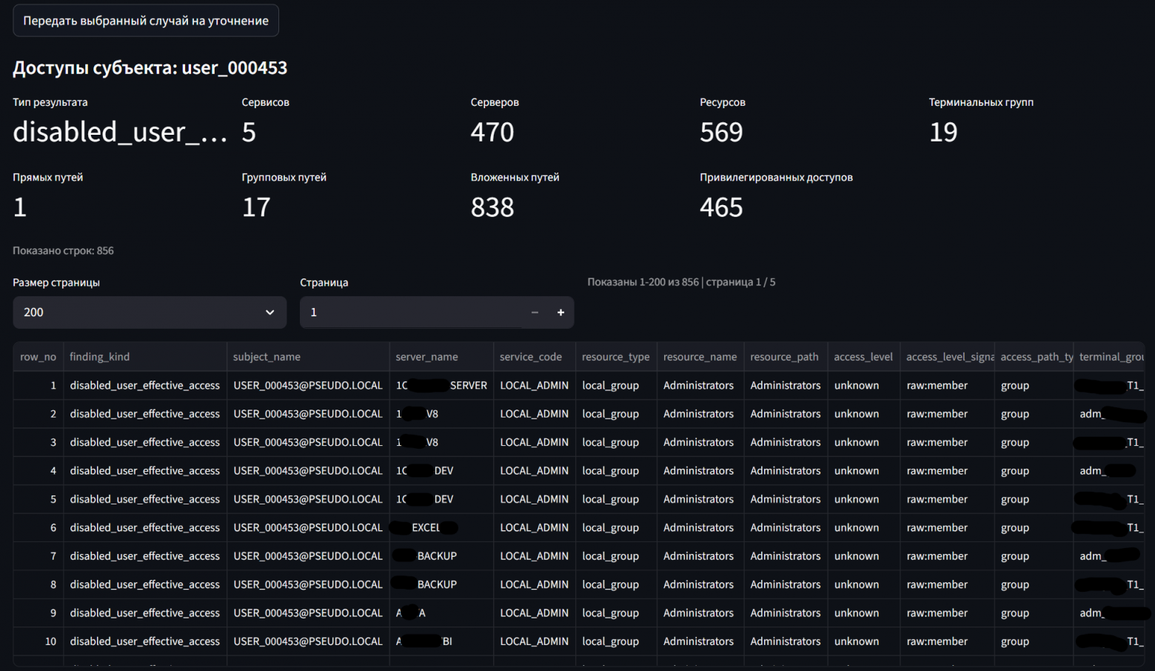
Task: Select the group access path cell in row 1
Action: pyautogui.click(x=1034, y=385)
